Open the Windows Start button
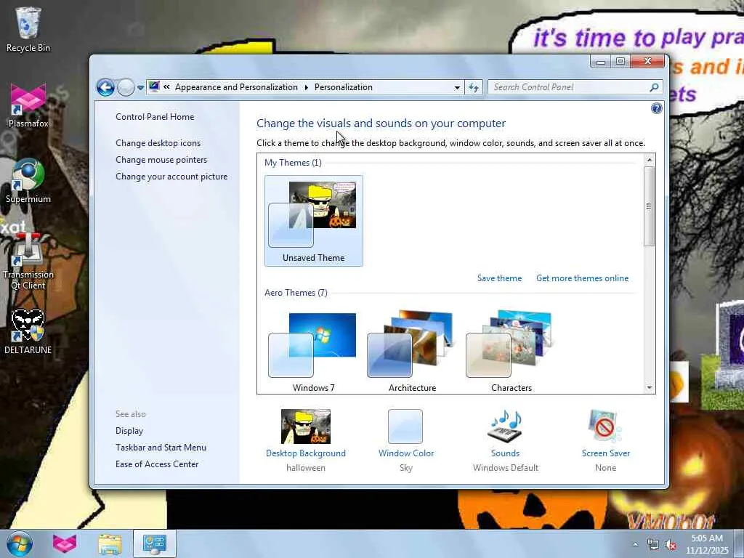Screen dimensions: 744x558 [x=20, y=543]
